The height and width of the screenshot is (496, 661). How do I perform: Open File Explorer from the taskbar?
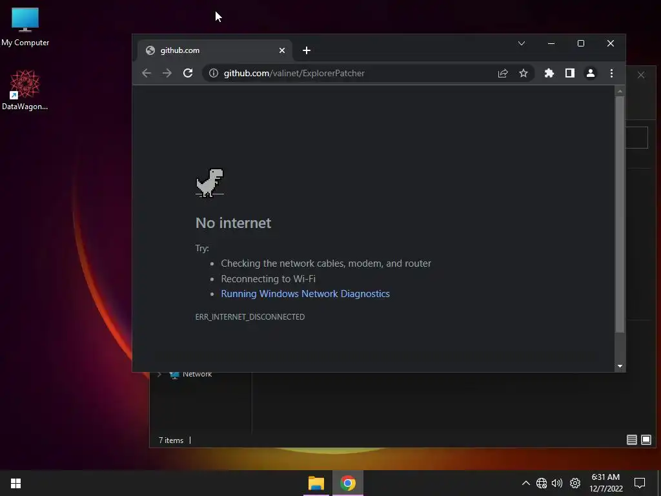pos(316,483)
